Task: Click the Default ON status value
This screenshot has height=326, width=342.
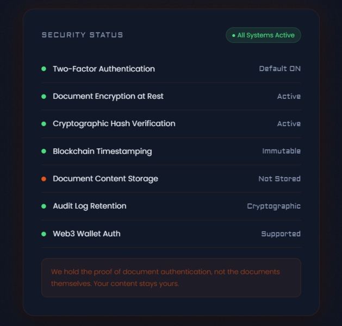Action: click(x=279, y=69)
